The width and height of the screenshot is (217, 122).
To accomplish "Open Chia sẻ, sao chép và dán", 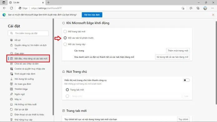I will [27, 64].
